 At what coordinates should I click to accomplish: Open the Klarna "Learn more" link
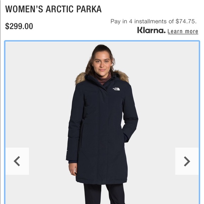point(183,31)
